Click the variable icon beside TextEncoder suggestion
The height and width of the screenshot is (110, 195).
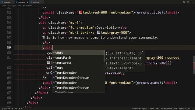pos(54,83)
